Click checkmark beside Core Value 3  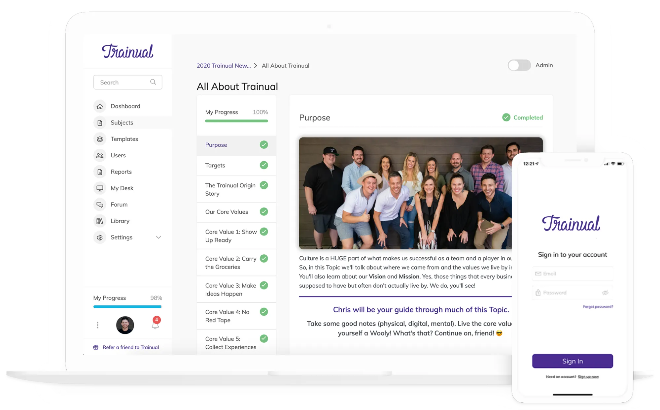[264, 285]
